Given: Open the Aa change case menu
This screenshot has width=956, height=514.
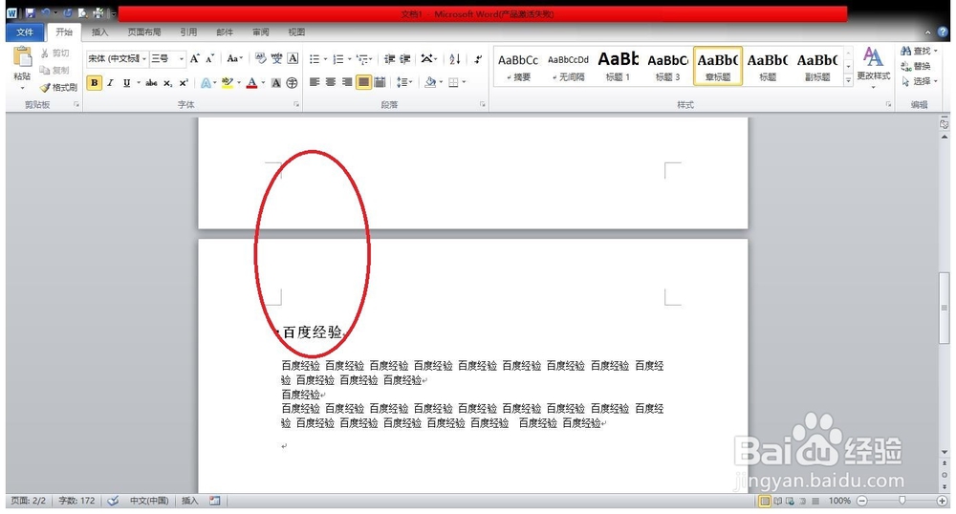Looking at the screenshot, I should (x=234, y=58).
